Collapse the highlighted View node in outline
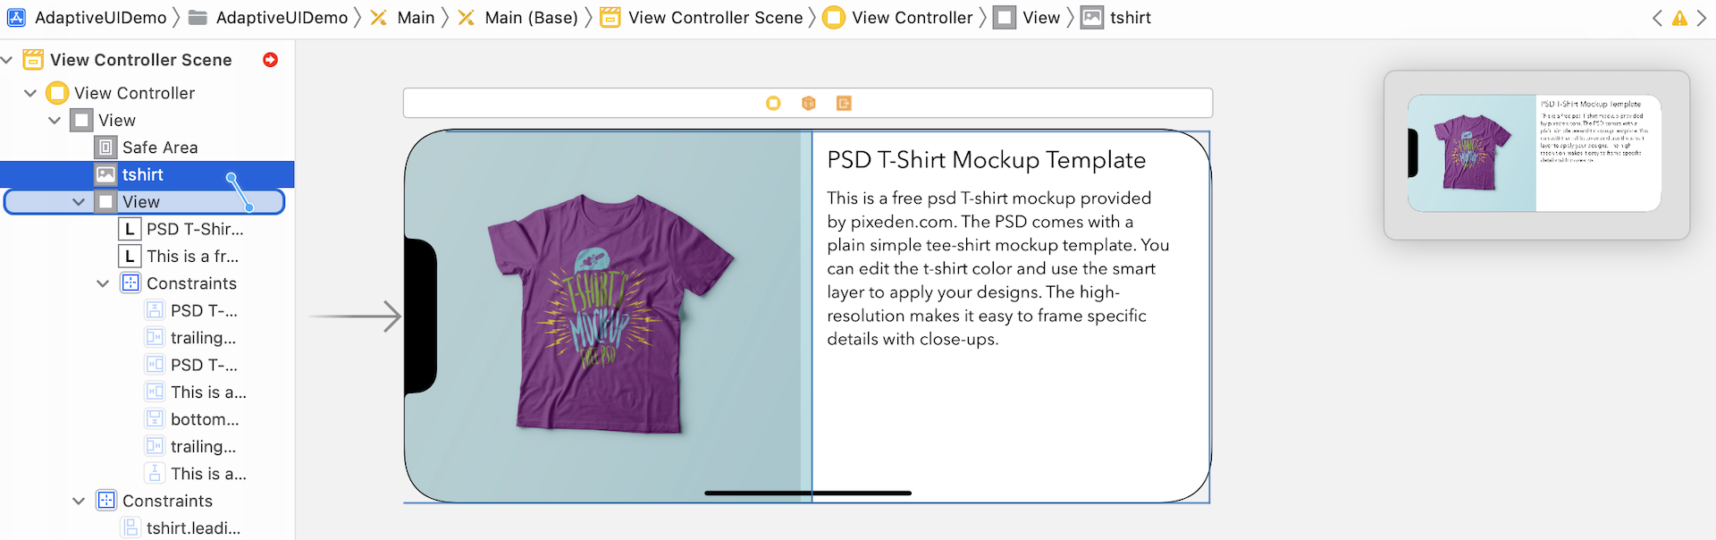The image size is (1716, 540). click(79, 202)
